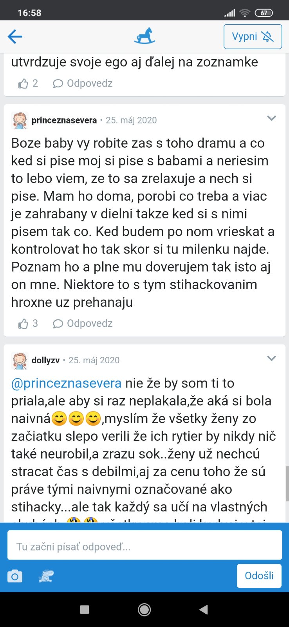
Task: Open the princeznasevera username profile
Action: (x=64, y=120)
